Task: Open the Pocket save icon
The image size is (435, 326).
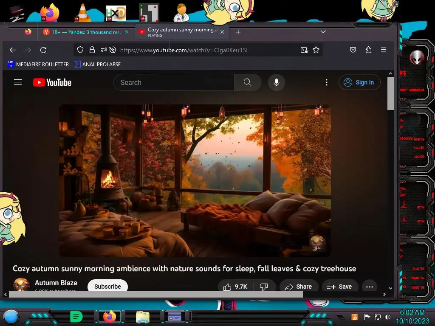Action: (x=353, y=50)
